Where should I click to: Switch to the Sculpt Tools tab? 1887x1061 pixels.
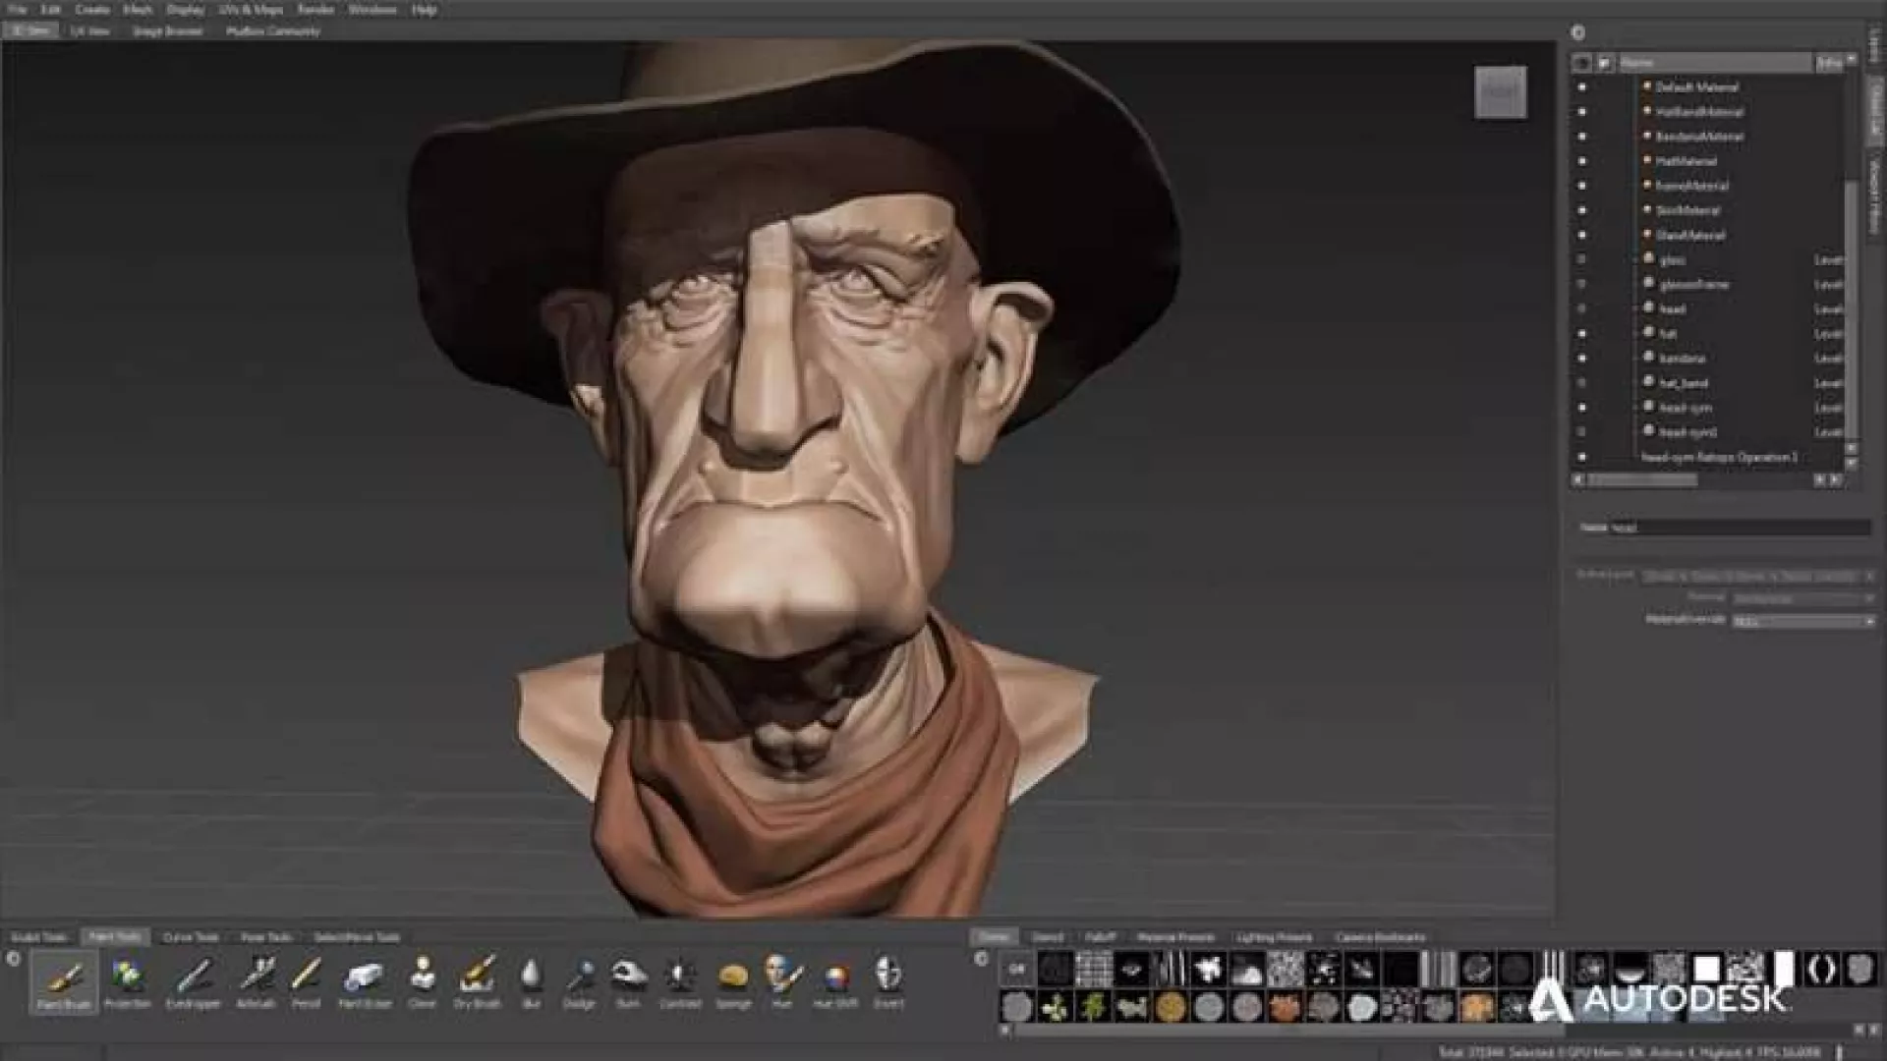point(39,937)
